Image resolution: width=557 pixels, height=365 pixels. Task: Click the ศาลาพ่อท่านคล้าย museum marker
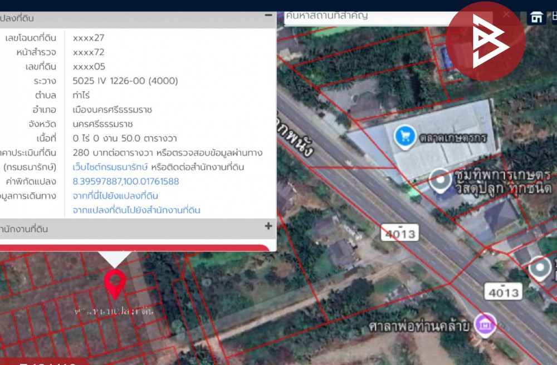coord(485,324)
